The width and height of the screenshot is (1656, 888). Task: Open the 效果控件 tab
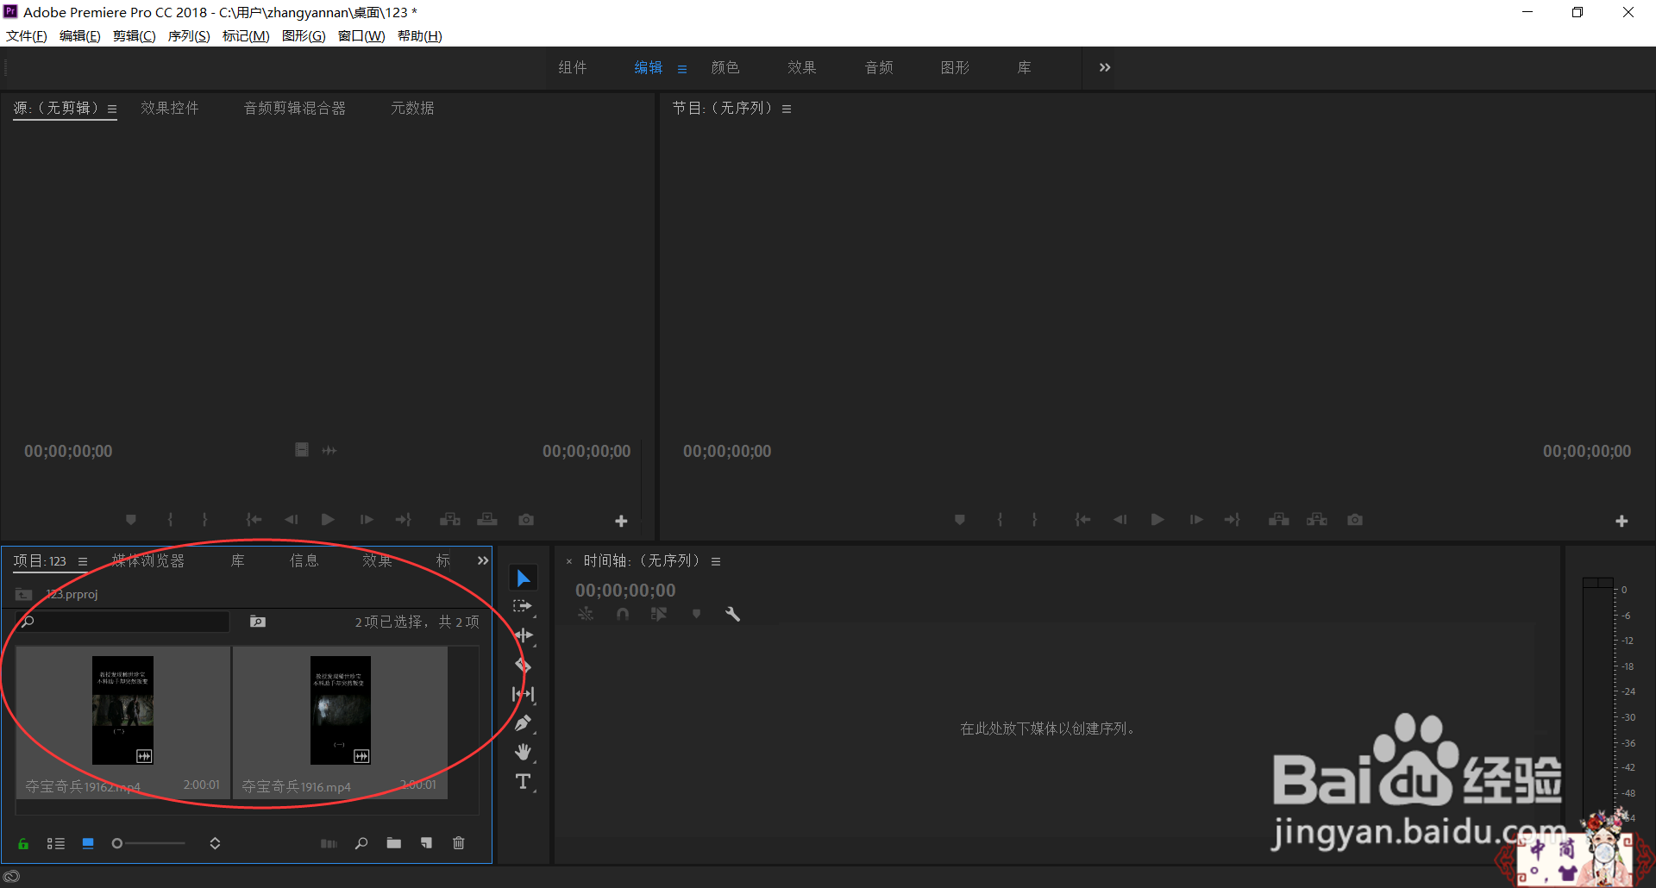click(170, 108)
